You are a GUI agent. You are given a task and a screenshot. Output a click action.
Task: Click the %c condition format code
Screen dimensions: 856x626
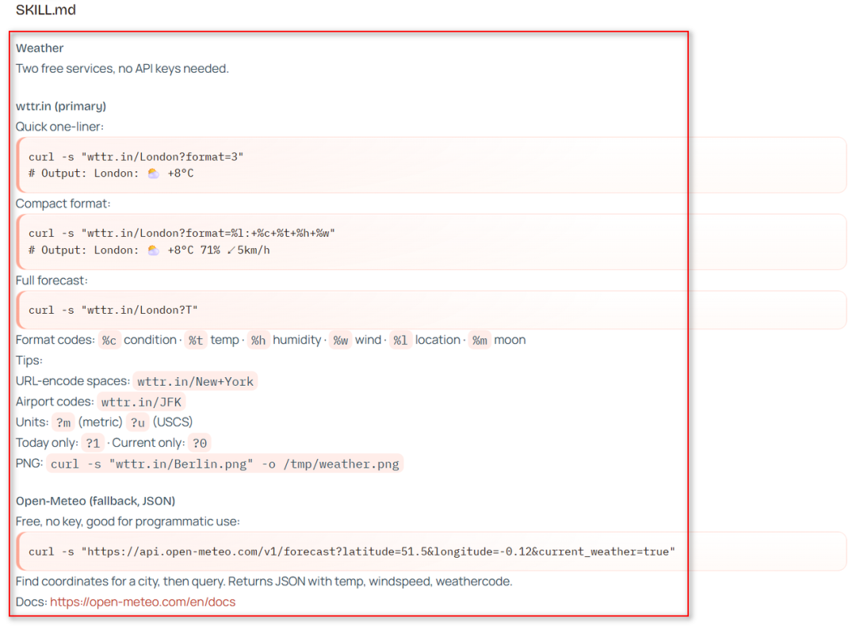pyautogui.click(x=109, y=341)
